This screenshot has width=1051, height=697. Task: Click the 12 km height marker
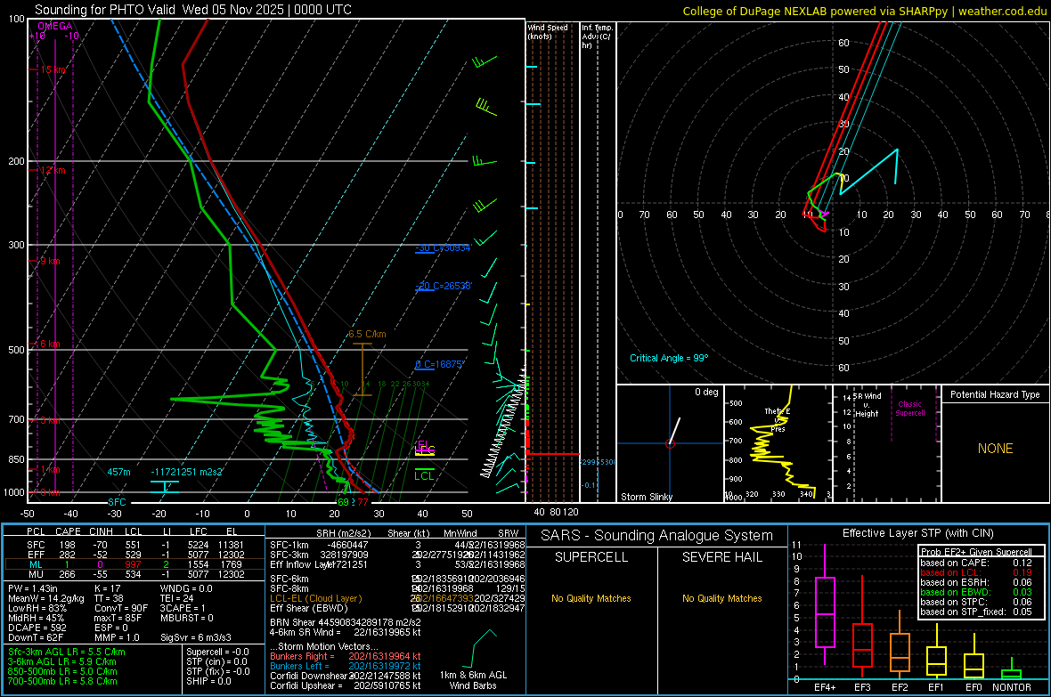tap(53, 170)
